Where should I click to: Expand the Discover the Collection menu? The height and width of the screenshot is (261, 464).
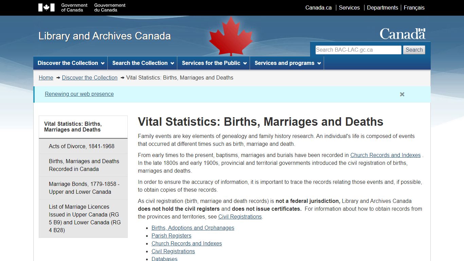[70, 63]
